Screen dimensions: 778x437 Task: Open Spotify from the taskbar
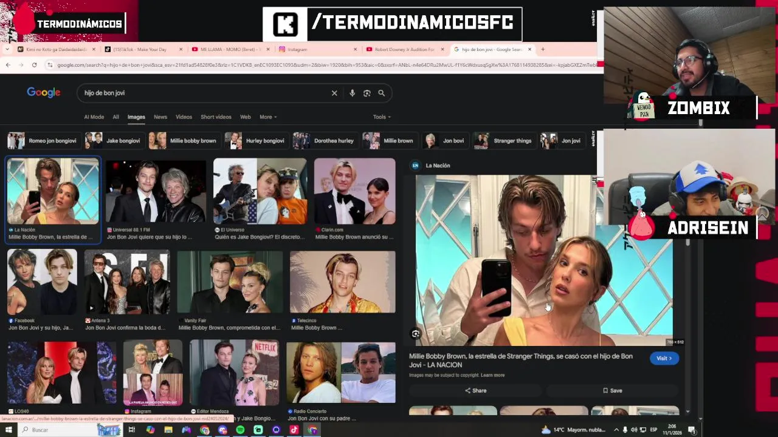pos(240,430)
